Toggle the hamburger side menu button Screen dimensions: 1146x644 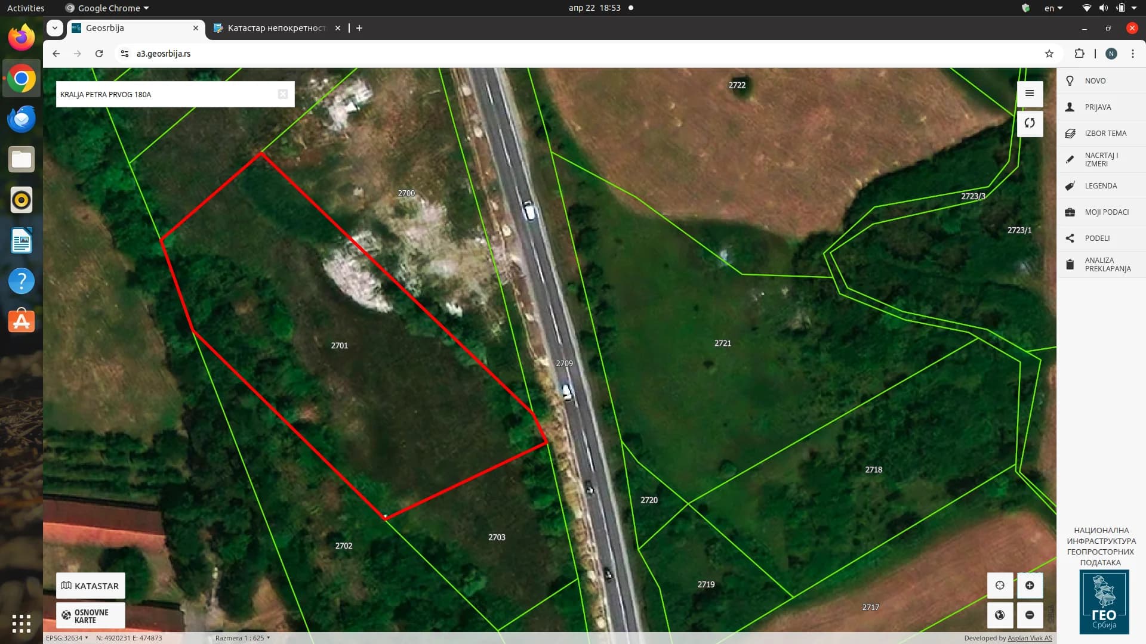[x=1030, y=94]
